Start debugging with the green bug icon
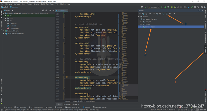This screenshot has width=207, height=111. tap(165, 7)
